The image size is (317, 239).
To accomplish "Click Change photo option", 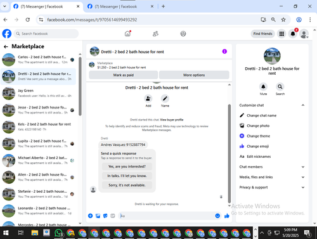I will 258,126.
